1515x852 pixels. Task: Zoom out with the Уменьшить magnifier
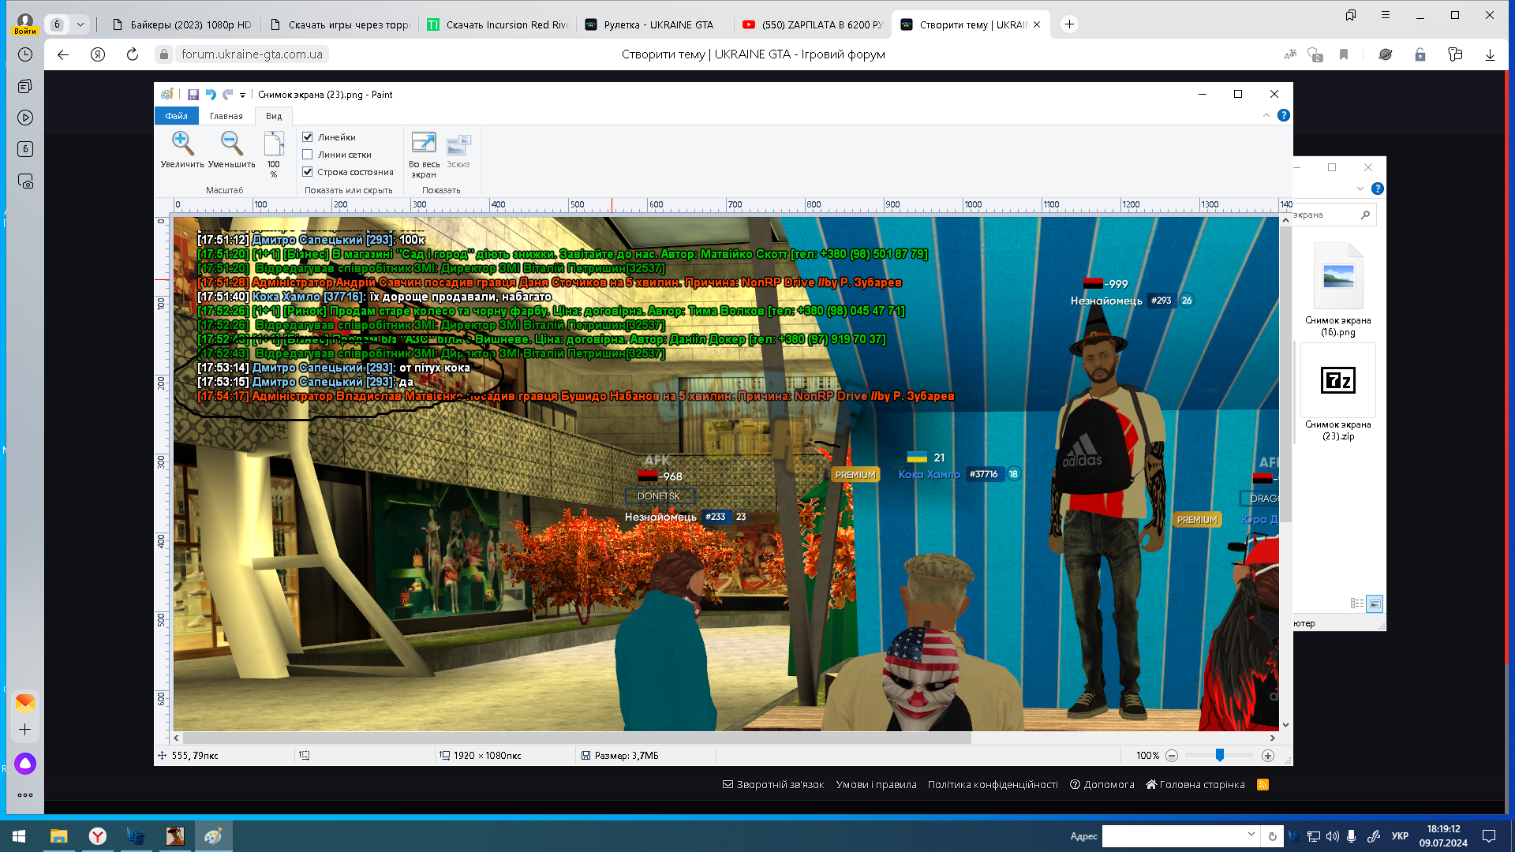point(231,150)
